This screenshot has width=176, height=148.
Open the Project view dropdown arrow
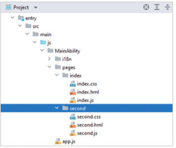click(x=36, y=8)
